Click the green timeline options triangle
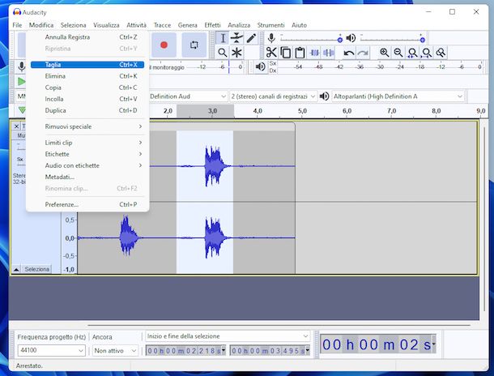Screen dimensions: 494x376 pyautogui.click(x=22, y=110)
